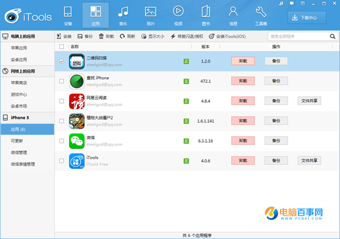The height and width of the screenshot is (239, 340).
Task: Click the 安装 (Install) toolbar icon
Action: click(x=63, y=36)
